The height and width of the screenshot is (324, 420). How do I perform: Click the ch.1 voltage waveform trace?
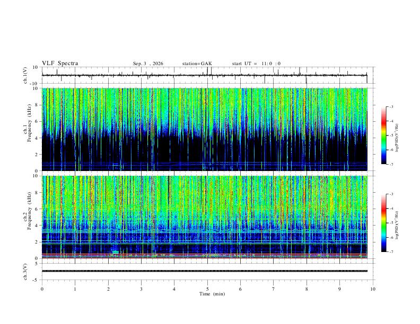204,75
